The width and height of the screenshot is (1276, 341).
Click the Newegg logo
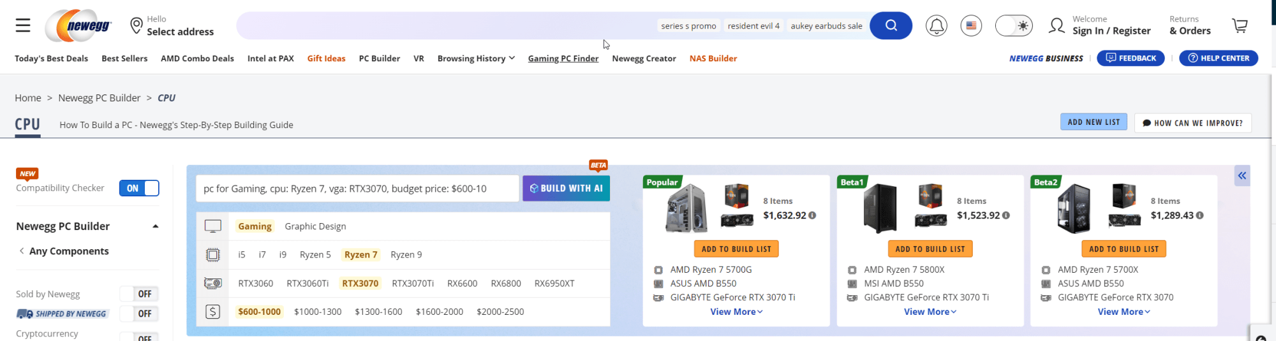click(78, 25)
